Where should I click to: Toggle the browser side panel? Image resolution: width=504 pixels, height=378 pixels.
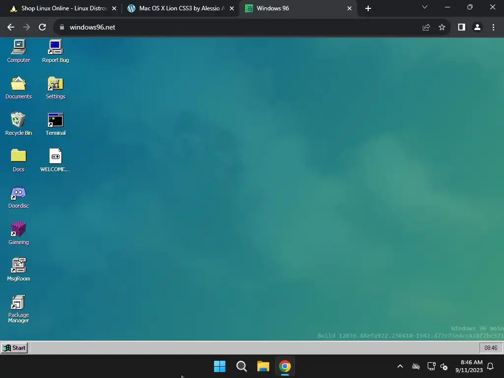coord(462,28)
